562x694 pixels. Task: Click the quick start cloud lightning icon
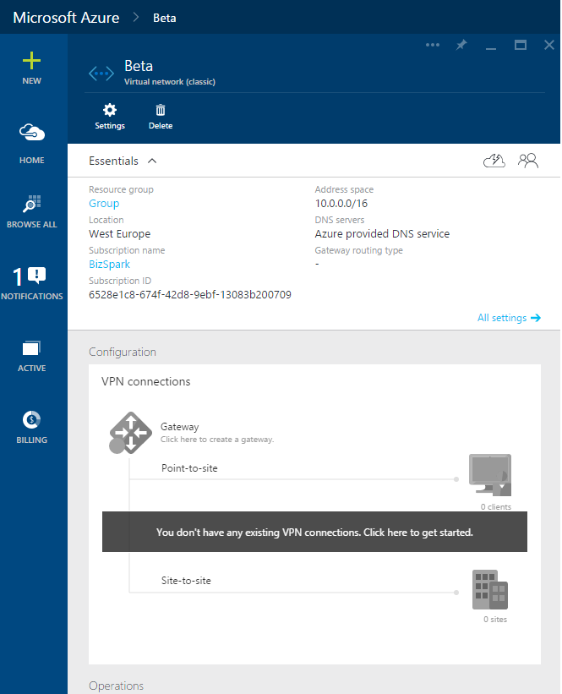[494, 161]
